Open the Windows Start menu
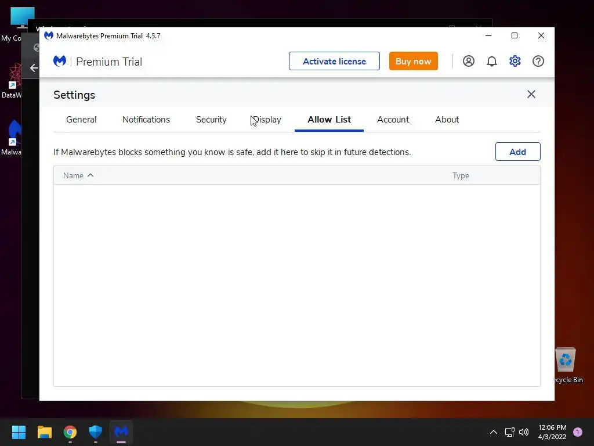This screenshot has width=594, height=446. pos(19,432)
